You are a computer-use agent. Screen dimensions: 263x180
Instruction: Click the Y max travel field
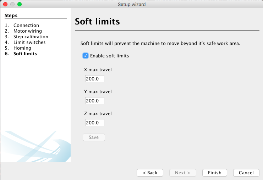[x=95, y=101]
